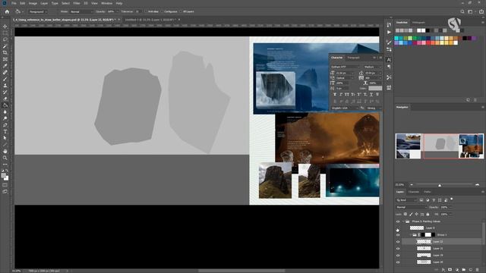This screenshot has height=273, width=486.
Task: Toggle the Anti-alias checkbox
Action: 146,11
